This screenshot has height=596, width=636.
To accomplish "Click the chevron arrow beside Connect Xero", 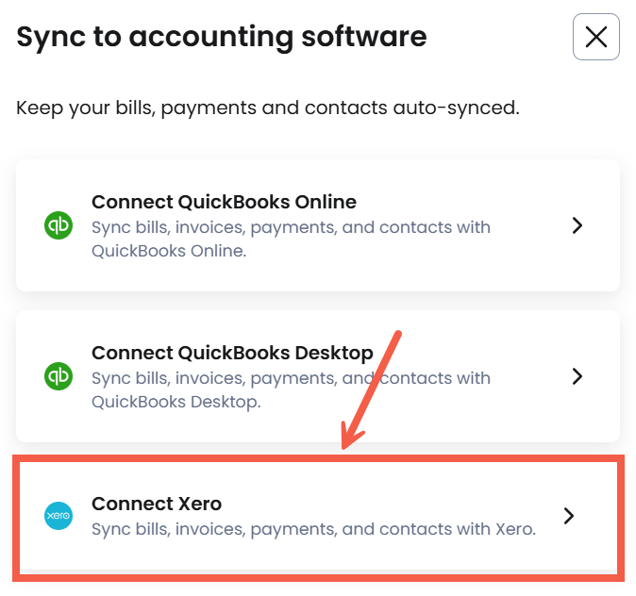I will click(568, 516).
